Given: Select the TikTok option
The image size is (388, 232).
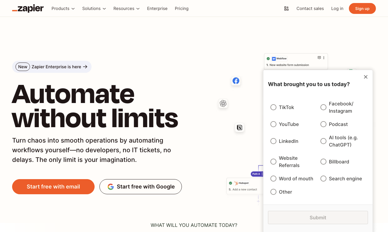Looking at the screenshot, I should (x=273, y=107).
